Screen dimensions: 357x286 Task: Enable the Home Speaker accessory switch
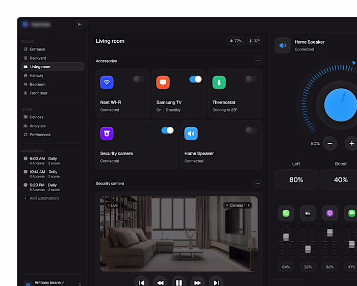pos(251,130)
